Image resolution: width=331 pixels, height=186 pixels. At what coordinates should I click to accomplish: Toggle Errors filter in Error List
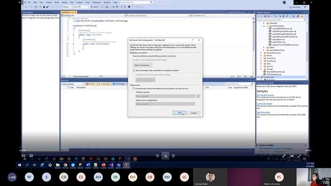pyautogui.click(x=91, y=84)
